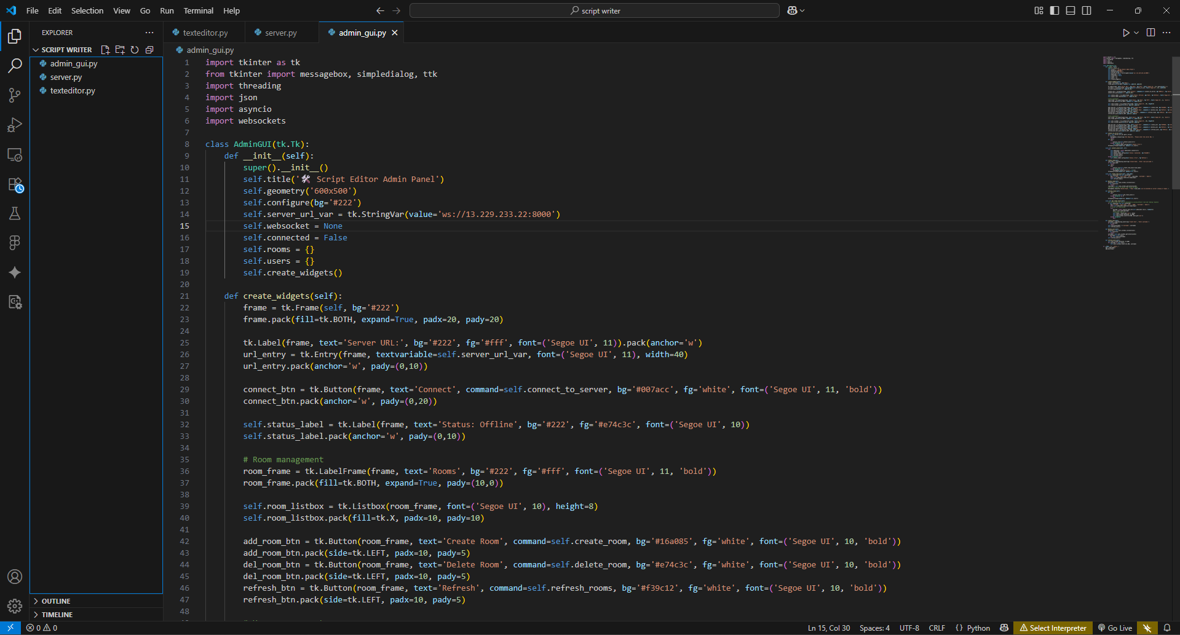Open Source Control view
Viewport: 1180px width, 635px height.
point(15,95)
